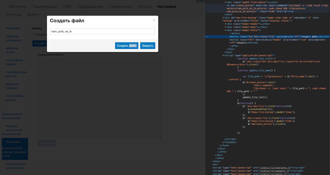Click the file contents text area
The image size is (330, 175).
pyautogui.click(x=100, y=98)
